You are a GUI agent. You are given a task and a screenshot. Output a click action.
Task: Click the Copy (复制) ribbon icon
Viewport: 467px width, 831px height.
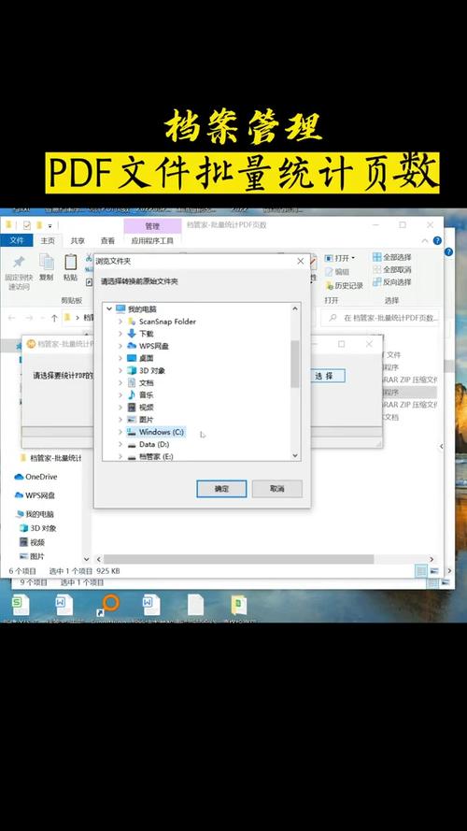(x=46, y=262)
